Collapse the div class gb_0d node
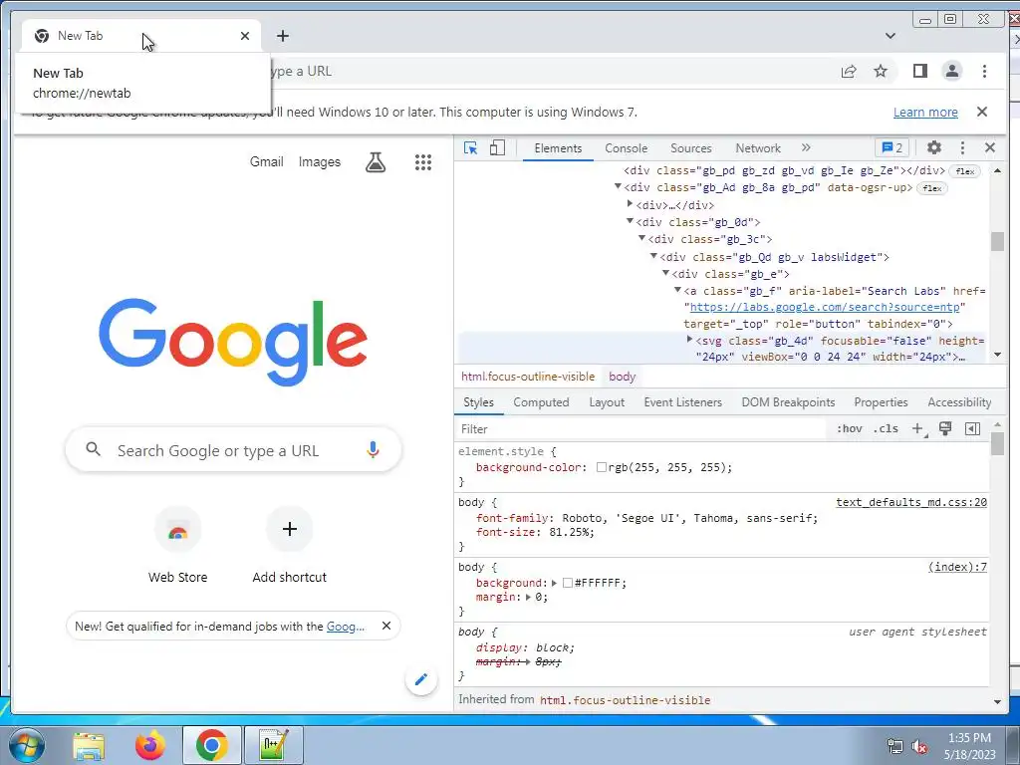The height and width of the screenshot is (765, 1020). 630,221
